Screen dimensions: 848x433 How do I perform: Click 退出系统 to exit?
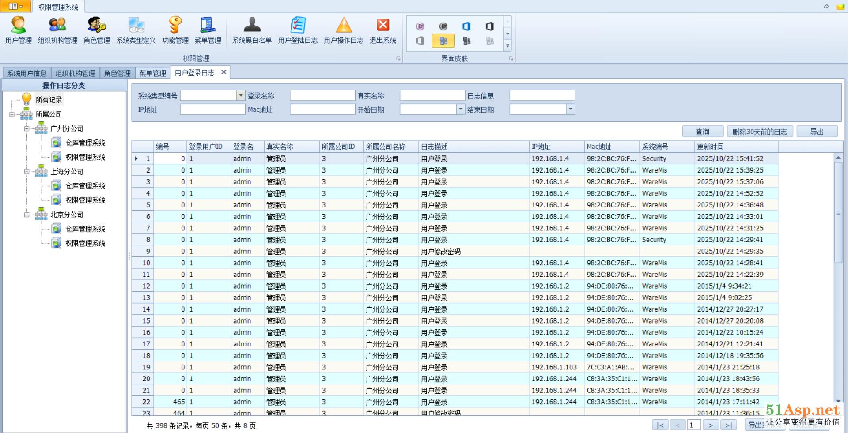point(382,30)
